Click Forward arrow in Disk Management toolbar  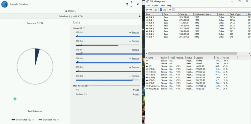click(x=151, y=10)
